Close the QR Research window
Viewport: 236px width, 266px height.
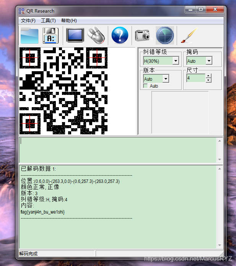click(215, 10)
